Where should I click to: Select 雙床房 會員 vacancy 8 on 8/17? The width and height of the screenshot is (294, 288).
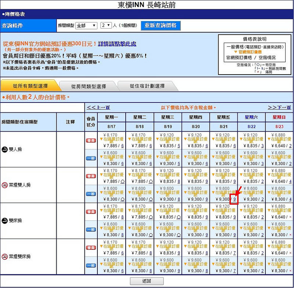point(122,217)
